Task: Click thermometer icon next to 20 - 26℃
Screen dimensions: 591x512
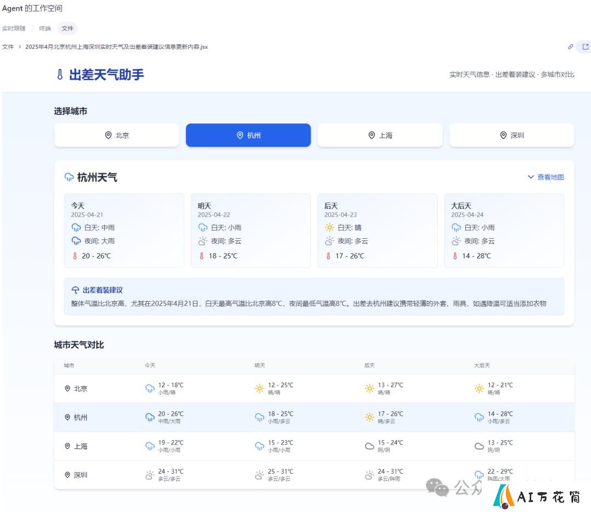Action: [x=75, y=256]
